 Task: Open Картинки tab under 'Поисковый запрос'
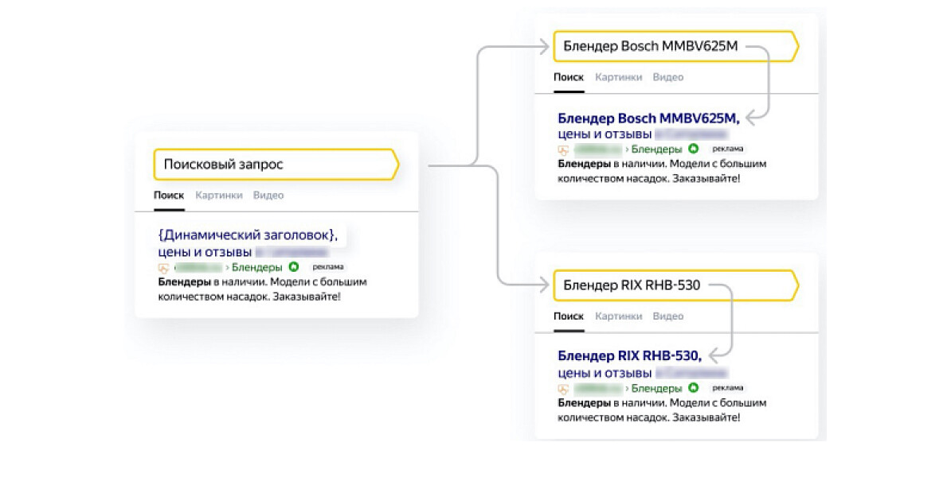(x=219, y=196)
